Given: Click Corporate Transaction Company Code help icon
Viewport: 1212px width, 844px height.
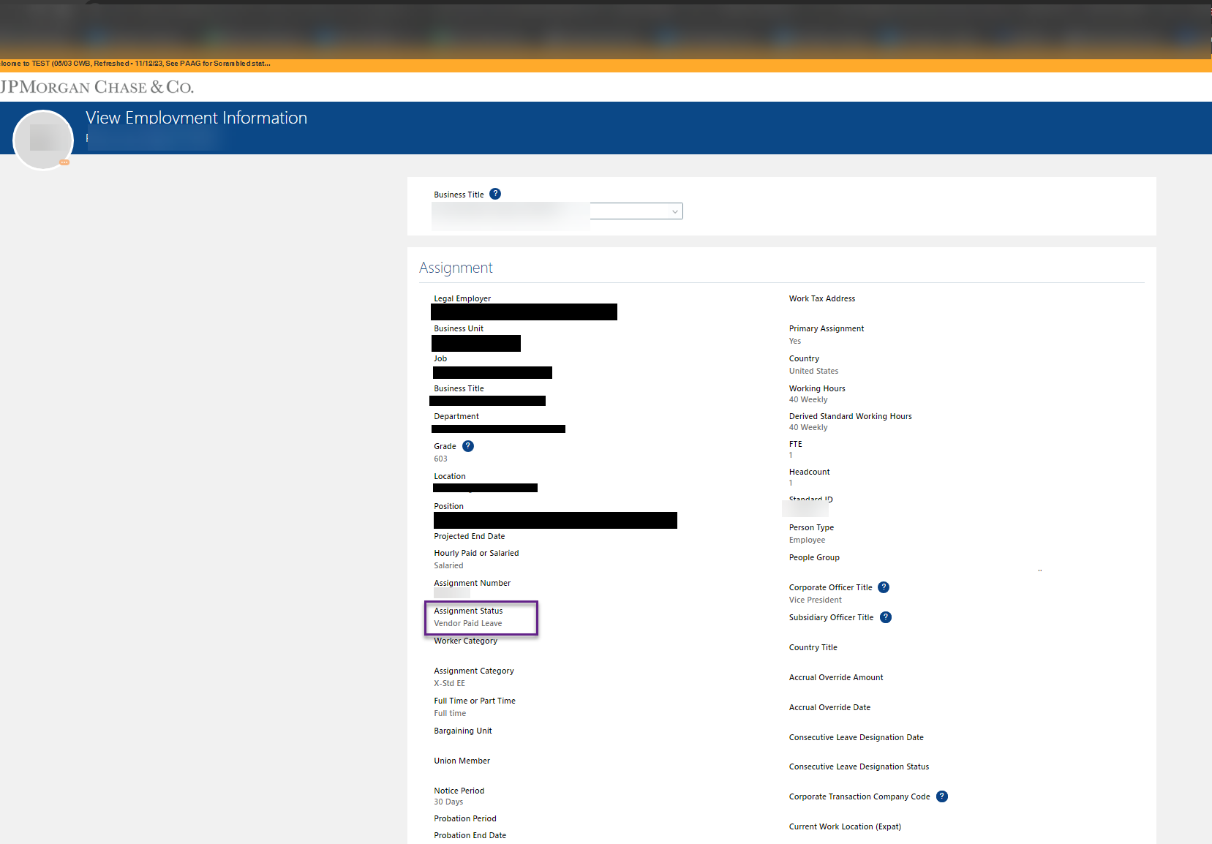Looking at the screenshot, I should pyautogui.click(x=942, y=796).
